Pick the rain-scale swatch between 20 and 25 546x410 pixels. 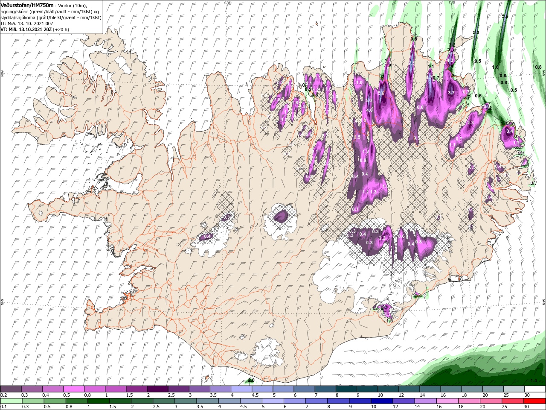491,401
